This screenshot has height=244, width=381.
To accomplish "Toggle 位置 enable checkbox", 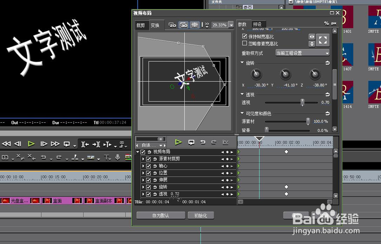I will pos(149,173).
